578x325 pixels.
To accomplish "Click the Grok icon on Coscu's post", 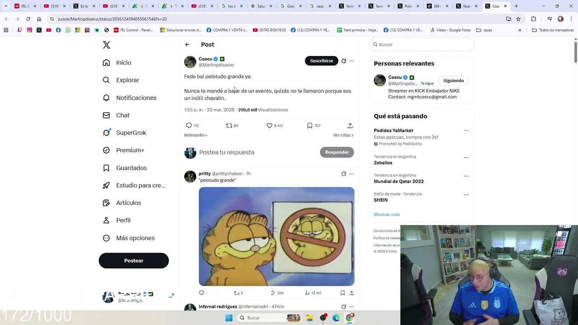I will (x=344, y=61).
